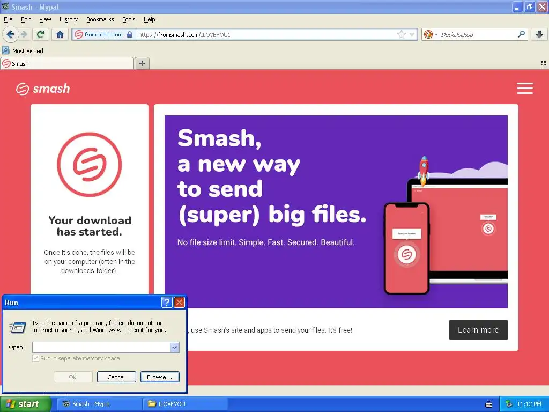Open the View menu
The width and height of the screenshot is (549, 412).
(x=45, y=19)
